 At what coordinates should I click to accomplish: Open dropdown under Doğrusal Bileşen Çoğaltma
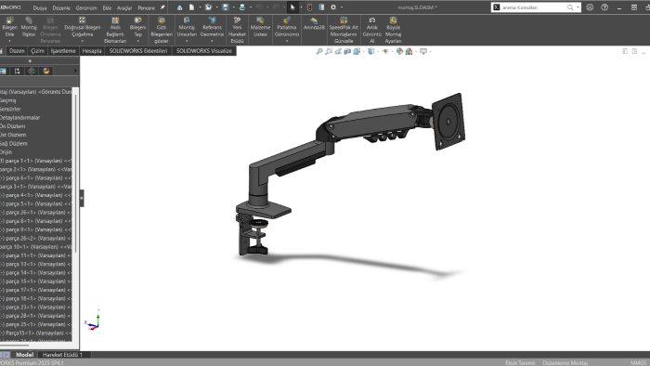click(x=82, y=41)
